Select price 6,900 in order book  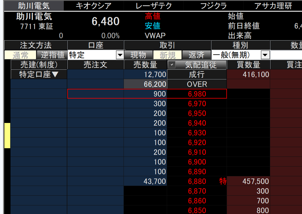[197, 162]
